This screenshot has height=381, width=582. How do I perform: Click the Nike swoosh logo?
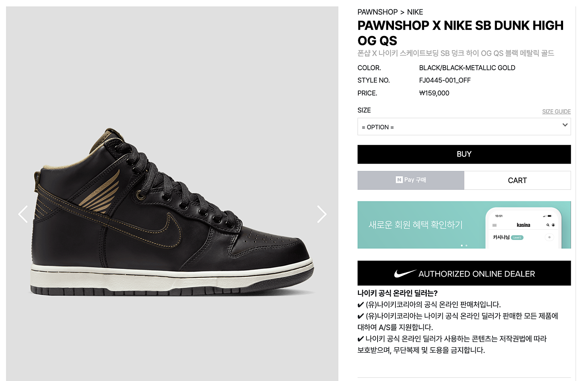point(405,273)
